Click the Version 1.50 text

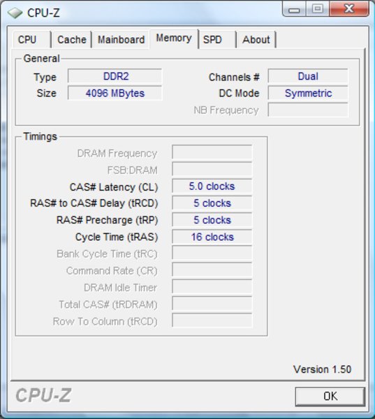tap(322, 369)
